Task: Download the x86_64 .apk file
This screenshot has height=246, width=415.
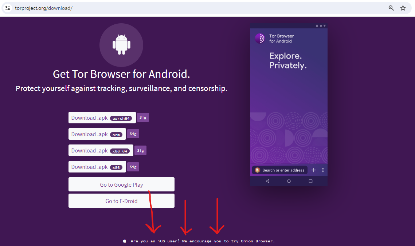Action: tap(101, 150)
